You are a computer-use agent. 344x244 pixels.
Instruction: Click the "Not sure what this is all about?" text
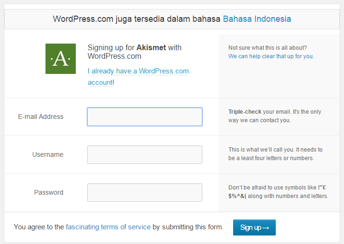268,47
